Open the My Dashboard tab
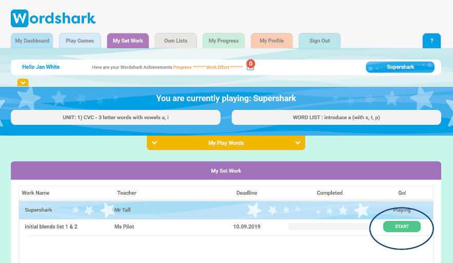 (32, 41)
